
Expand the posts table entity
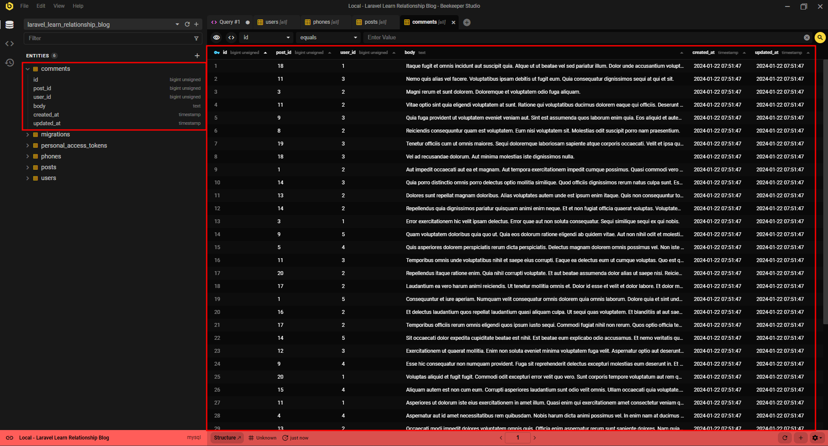(27, 167)
